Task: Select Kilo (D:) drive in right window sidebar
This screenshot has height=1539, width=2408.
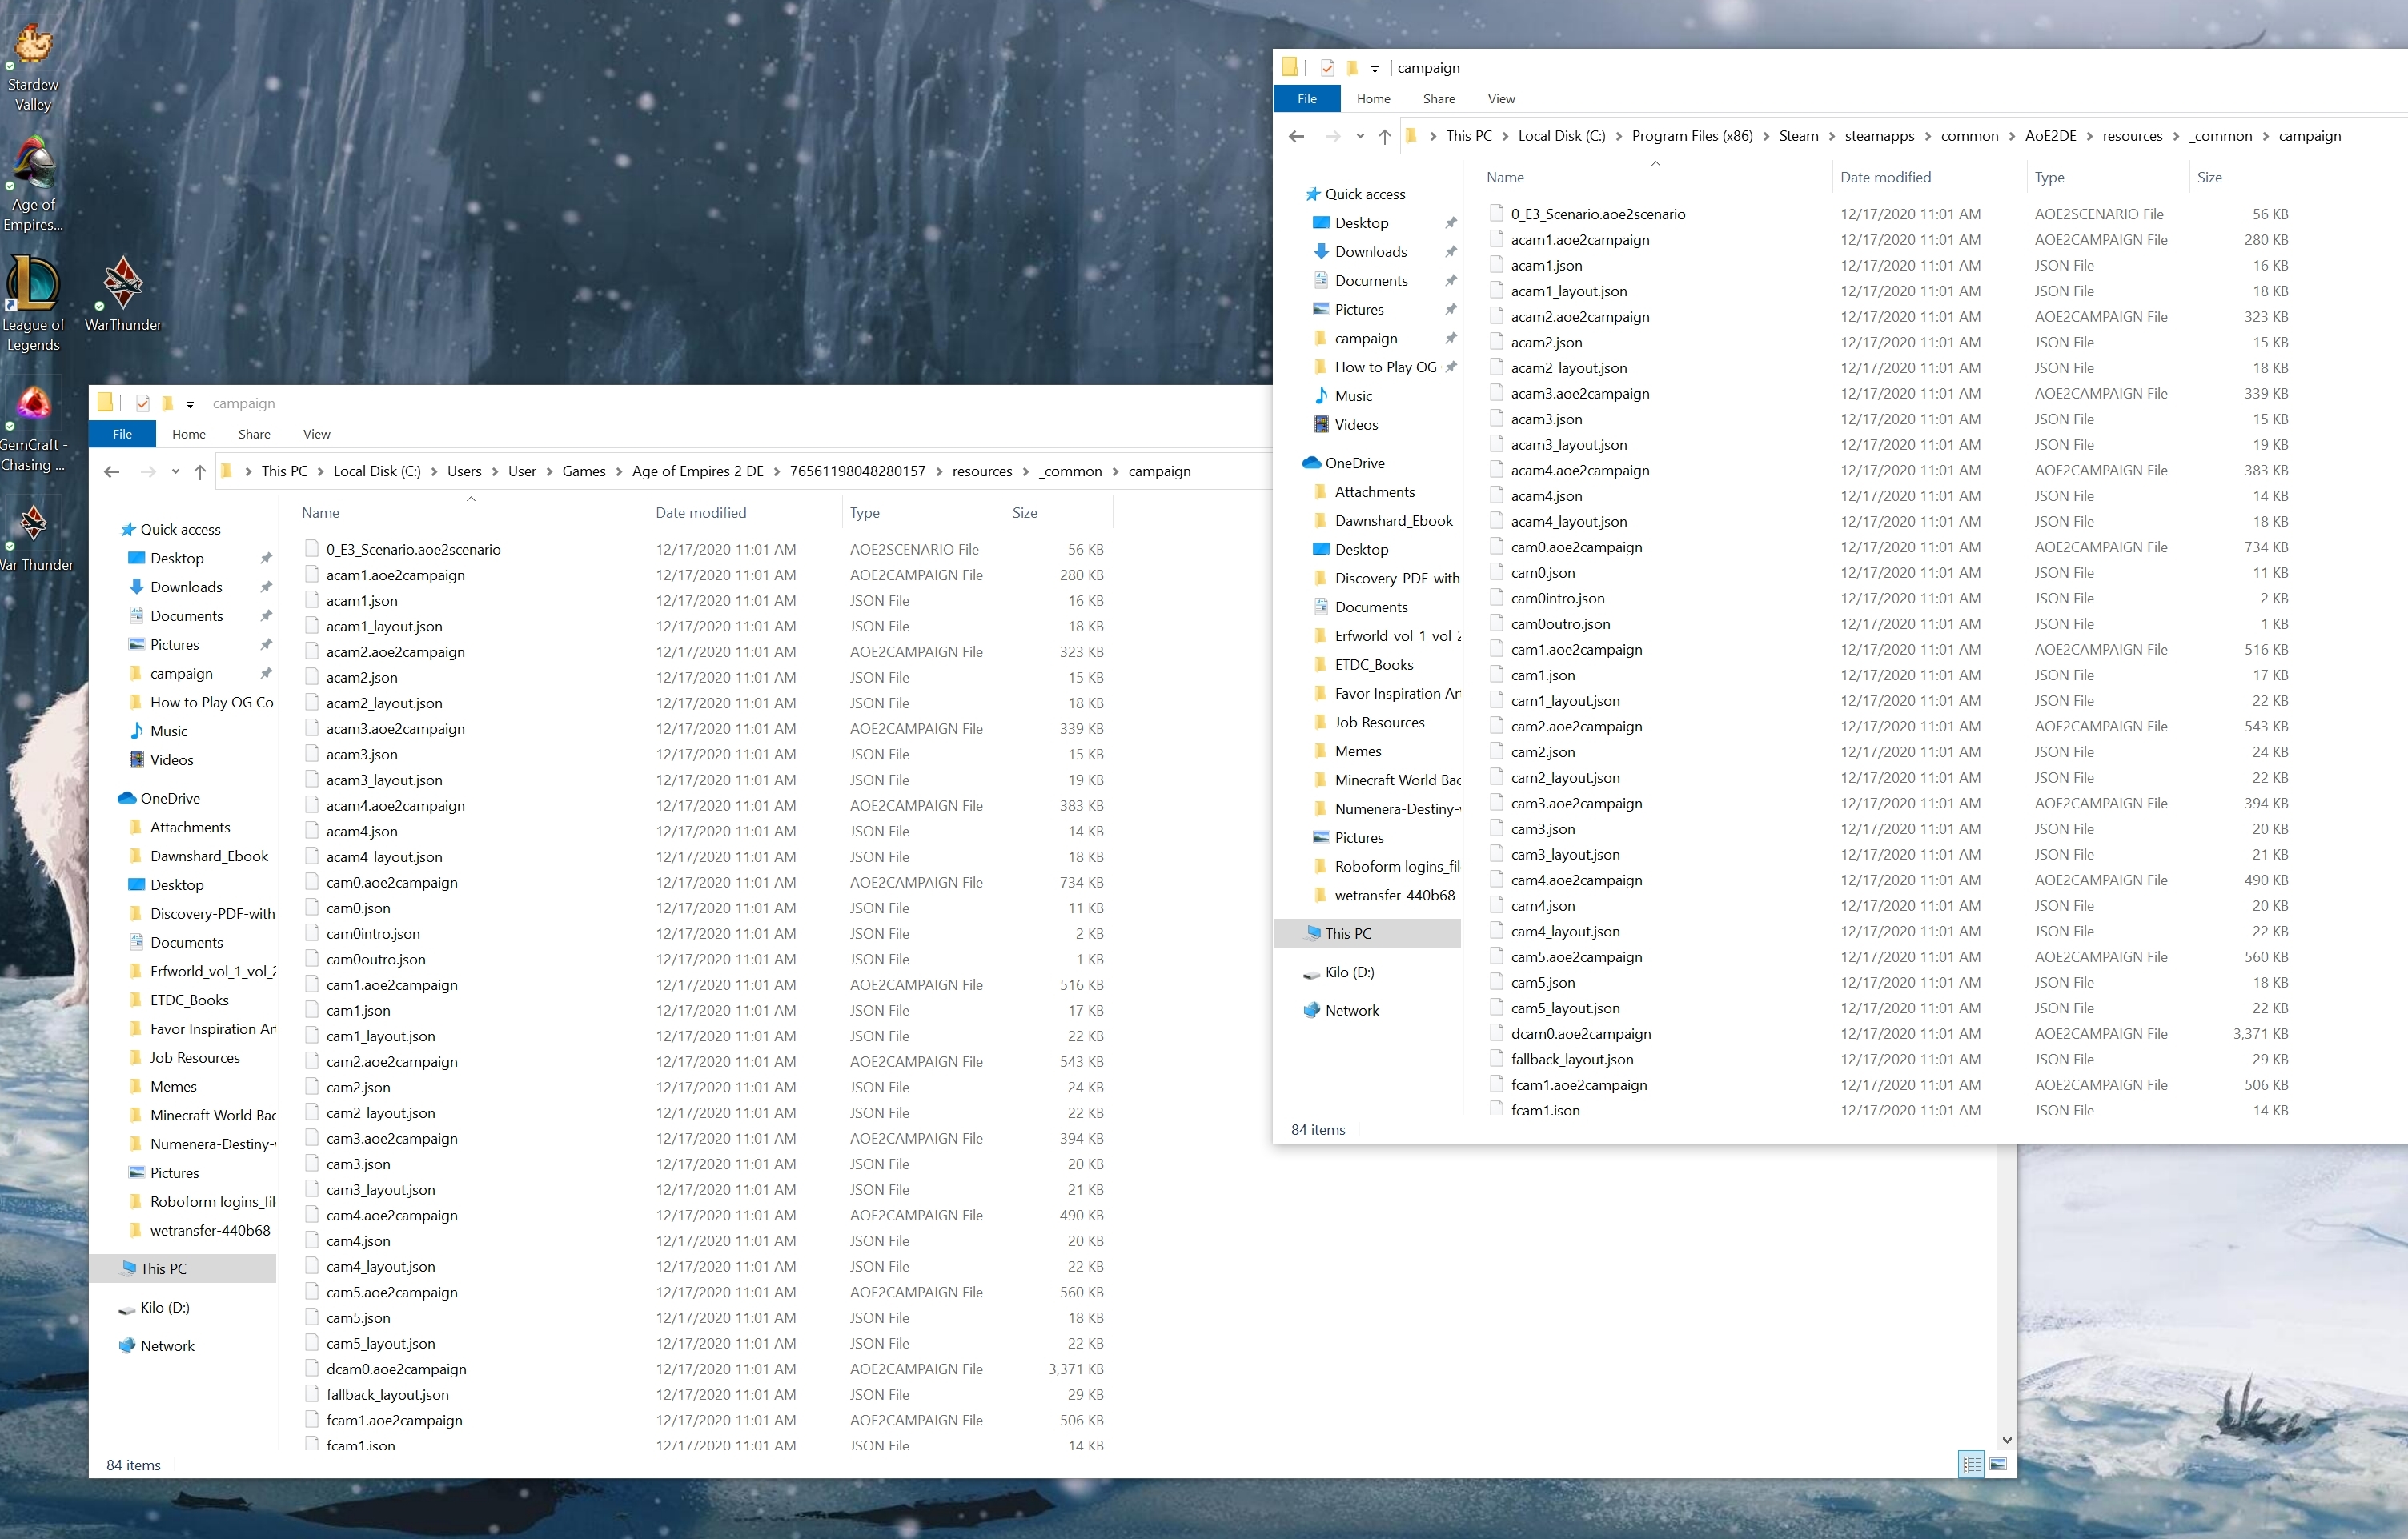Action: pos(1348,972)
